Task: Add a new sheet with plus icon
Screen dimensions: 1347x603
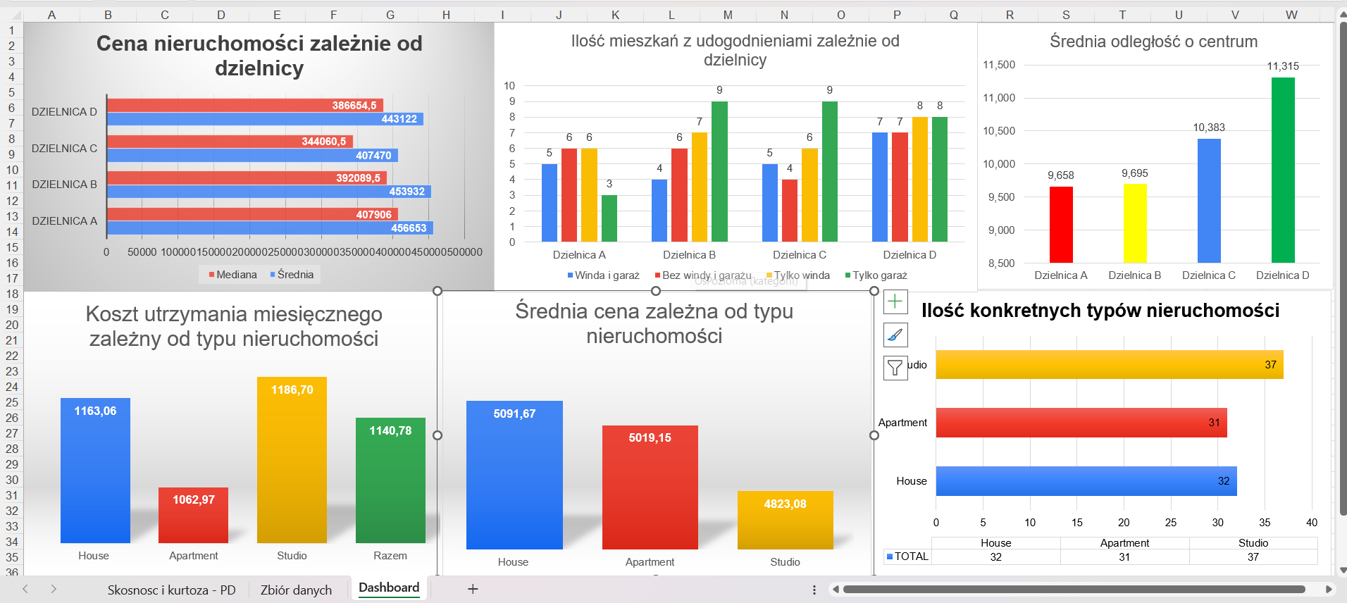Action: pos(473,589)
